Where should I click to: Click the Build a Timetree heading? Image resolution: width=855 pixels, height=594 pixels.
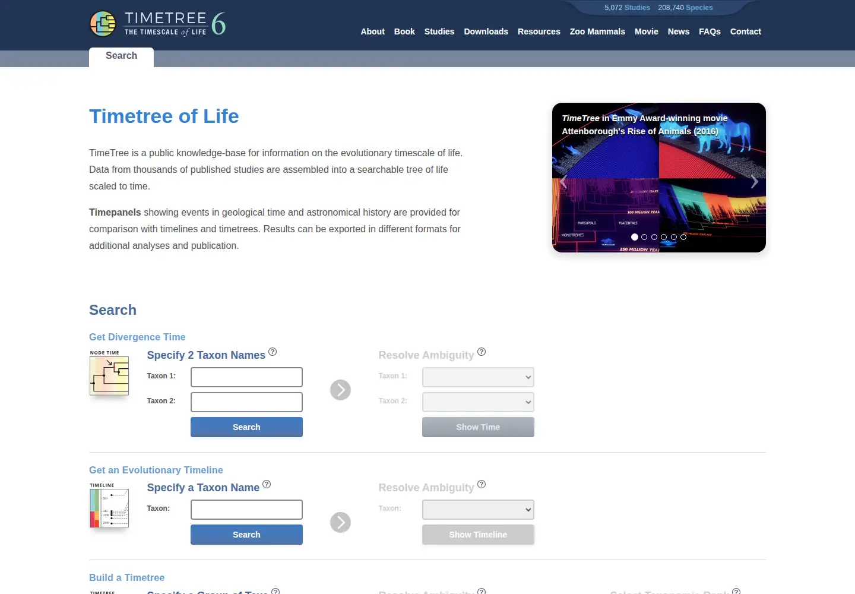126,577
